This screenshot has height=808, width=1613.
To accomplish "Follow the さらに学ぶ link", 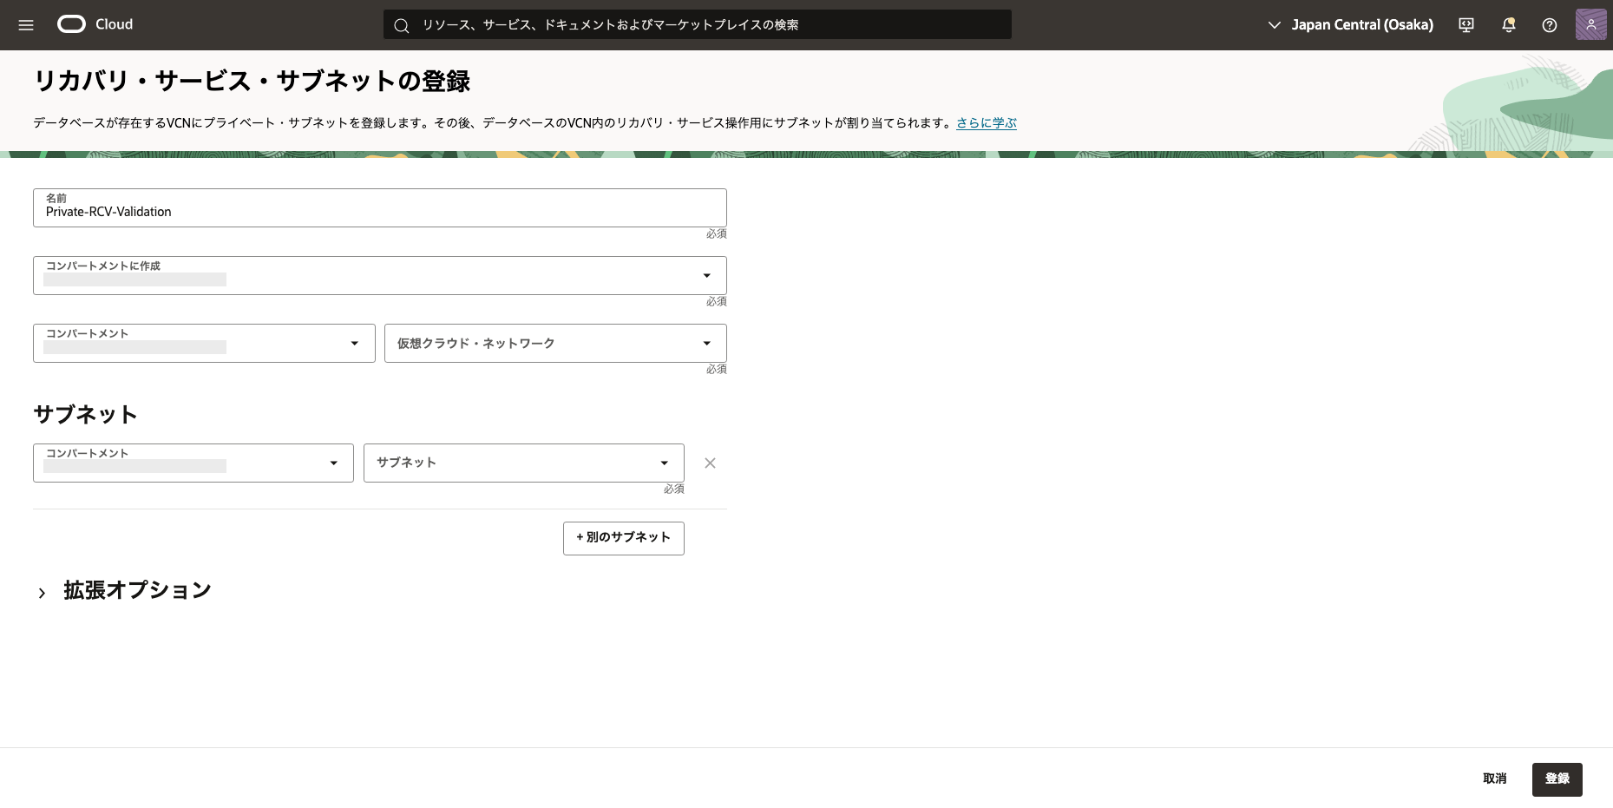I will 986,123.
